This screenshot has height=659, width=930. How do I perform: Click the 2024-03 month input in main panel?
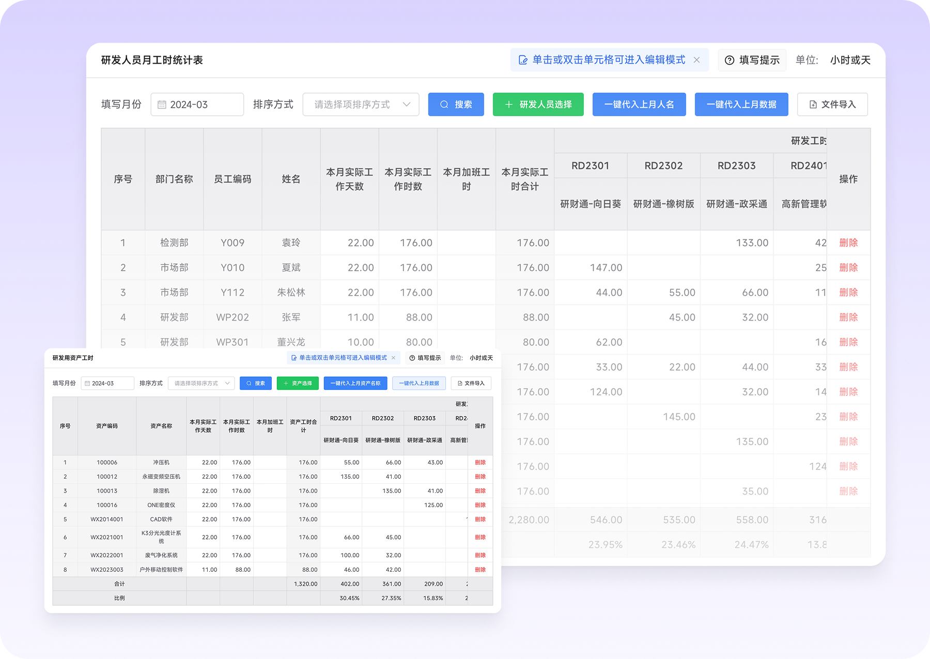[x=197, y=105]
